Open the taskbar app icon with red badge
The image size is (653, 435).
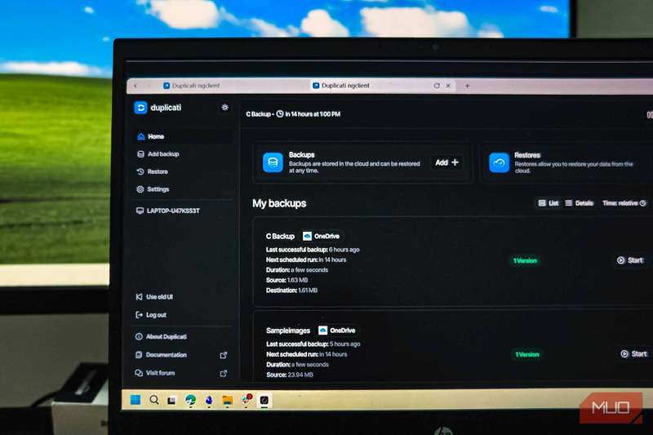247,400
